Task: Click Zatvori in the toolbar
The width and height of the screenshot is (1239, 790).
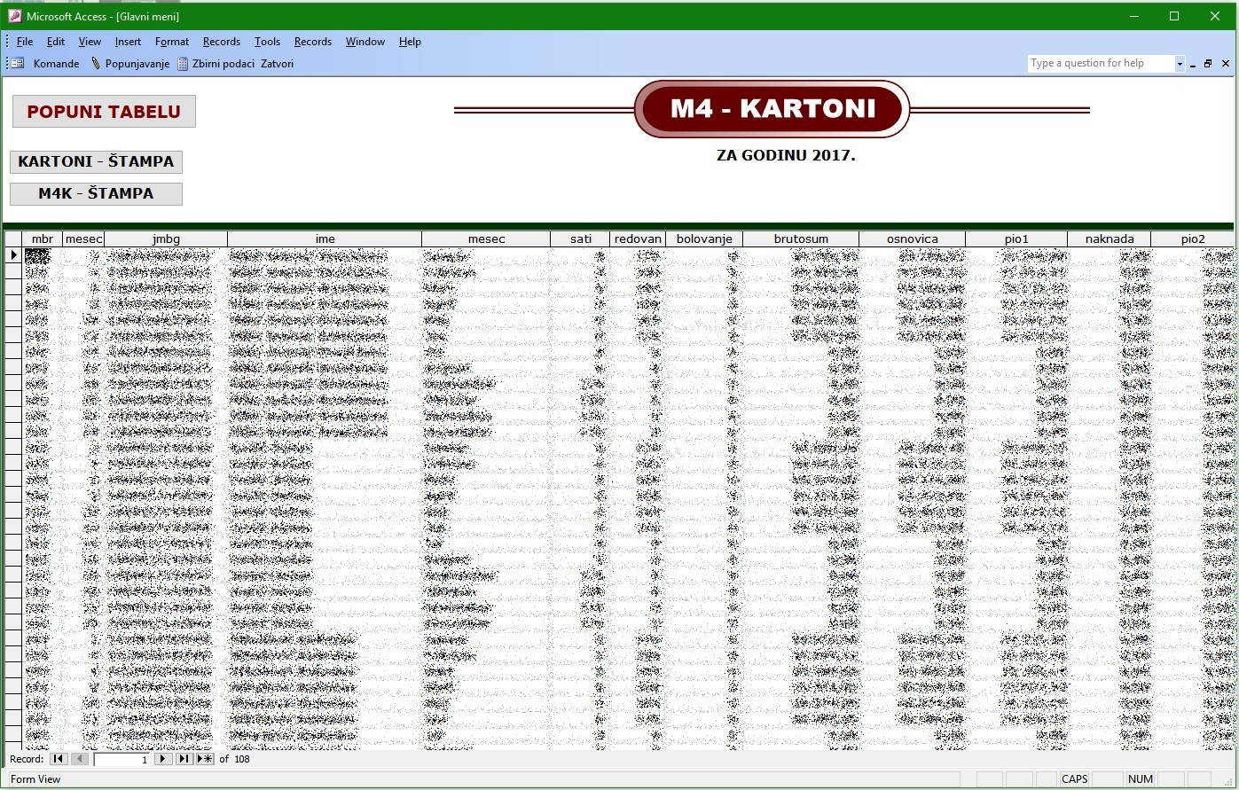Action: tap(277, 64)
